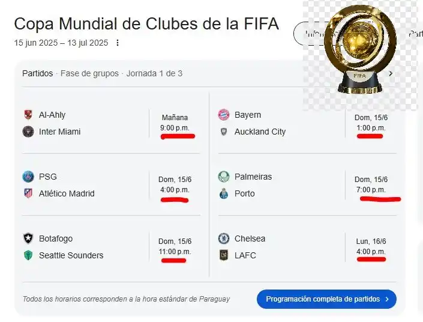The image size is (423, 322).
Task: Click the Inter Miami club logo
Action: coord(28,132)
